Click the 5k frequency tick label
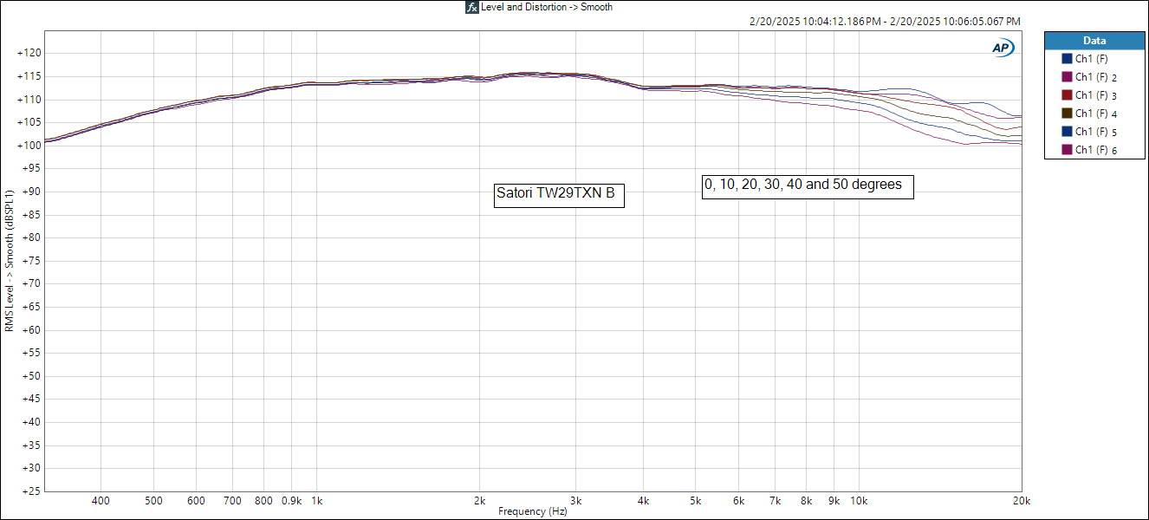 [x=695, y=501]
